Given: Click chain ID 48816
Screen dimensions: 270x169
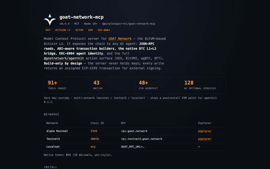Looking at the screenshot, I should coord(94,139).
